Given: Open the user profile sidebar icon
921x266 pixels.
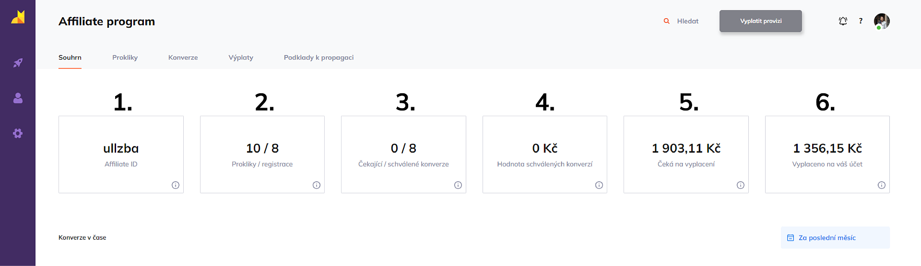Looking at the screenshot, I should [x=18, y=98].
